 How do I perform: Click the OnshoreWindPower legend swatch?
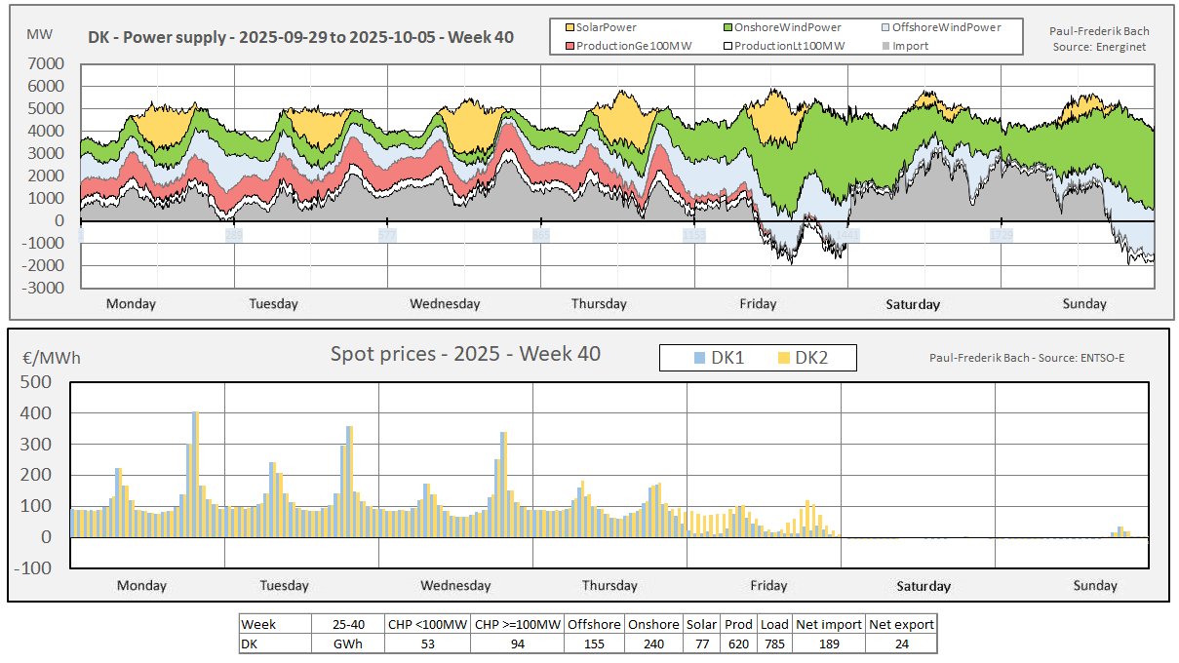pyautogui.click(x=727, y=28)
